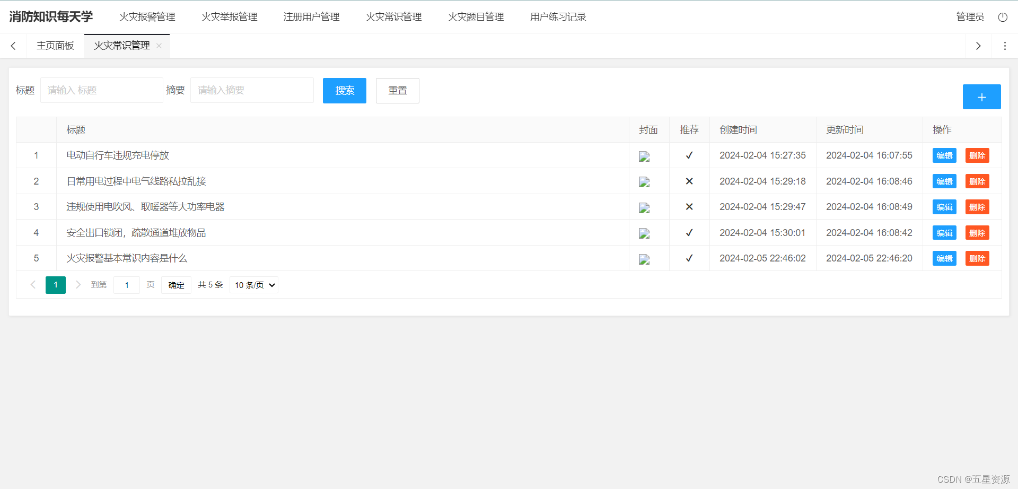Image resolution: width=1018 pixels, height=489 pixels.
Task: Edit the 安全出口锁闭 row
Action: coord(944,233)
